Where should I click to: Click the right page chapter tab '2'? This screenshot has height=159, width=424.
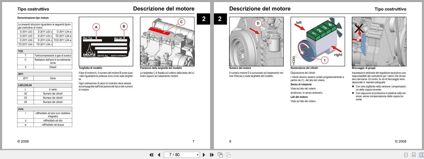(x=220, y=19)
